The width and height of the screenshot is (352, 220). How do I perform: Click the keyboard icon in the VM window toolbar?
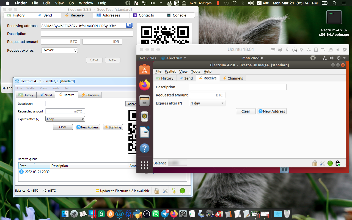(273, 50)
